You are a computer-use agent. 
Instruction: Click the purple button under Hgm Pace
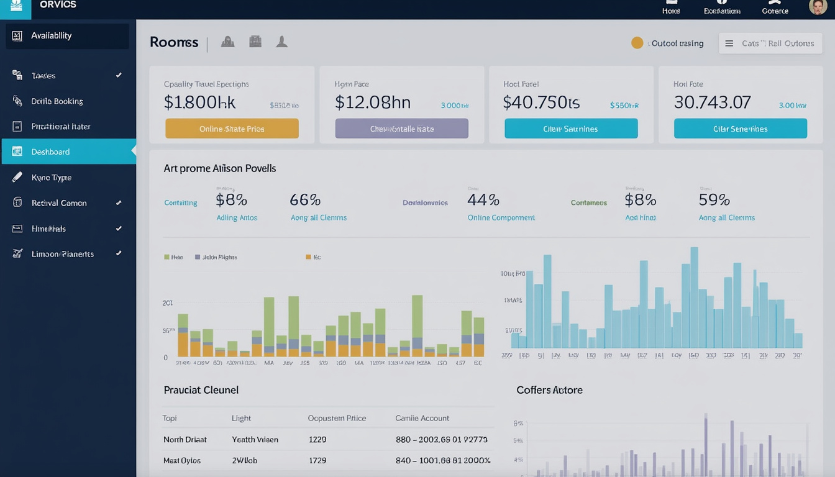click(401, 129)
